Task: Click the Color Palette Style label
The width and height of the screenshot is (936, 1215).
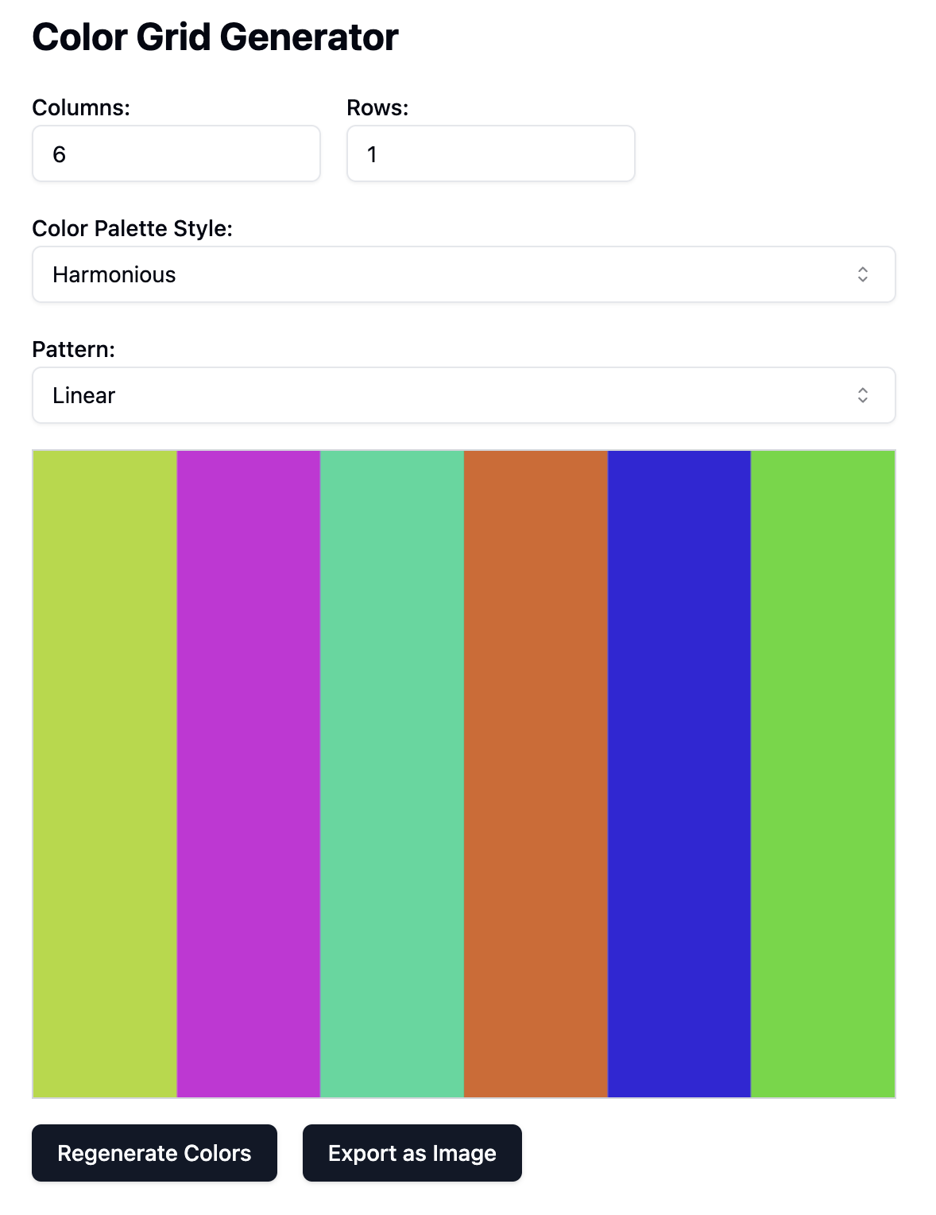Action: (131, 229)
